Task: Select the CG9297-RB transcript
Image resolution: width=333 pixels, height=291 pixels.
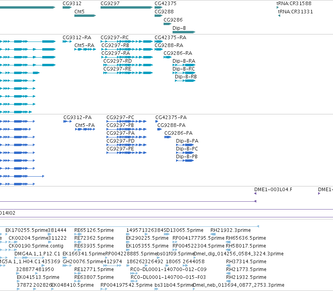Action: click(x=127, y=49)
